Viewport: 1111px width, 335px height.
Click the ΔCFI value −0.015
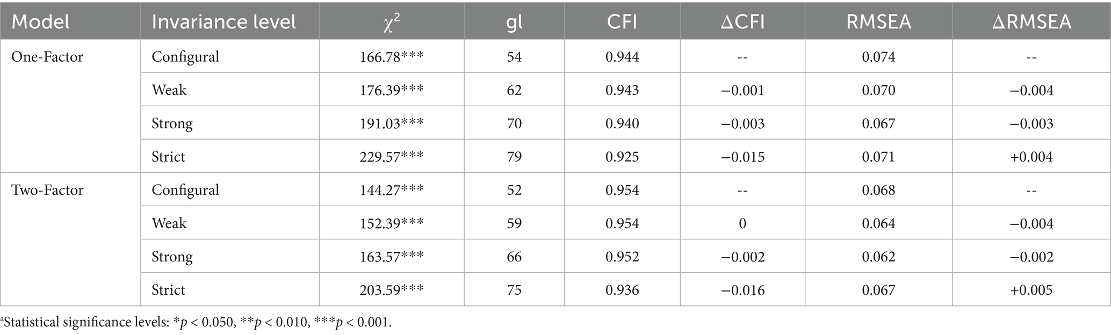(x=742, y=157)
